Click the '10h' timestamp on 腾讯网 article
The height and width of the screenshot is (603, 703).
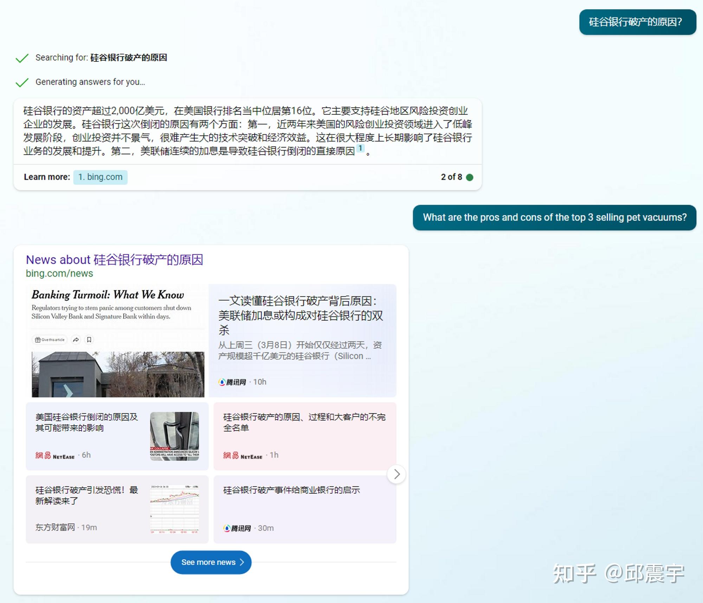coord(260,382)
